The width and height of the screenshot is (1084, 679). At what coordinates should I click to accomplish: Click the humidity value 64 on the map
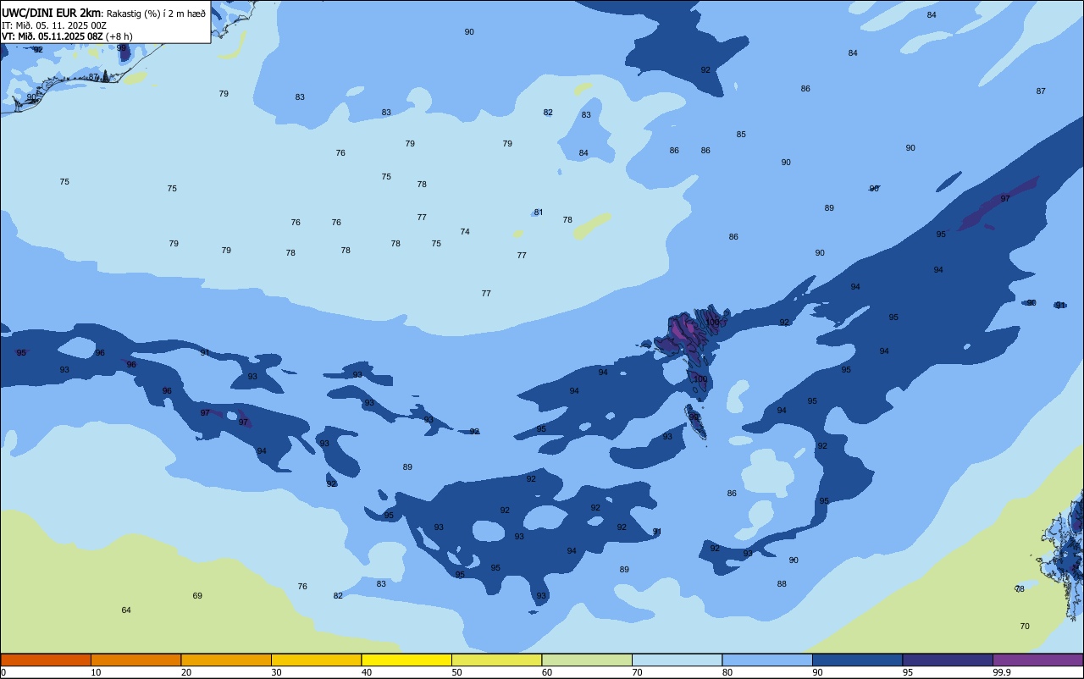pos(126,610)
